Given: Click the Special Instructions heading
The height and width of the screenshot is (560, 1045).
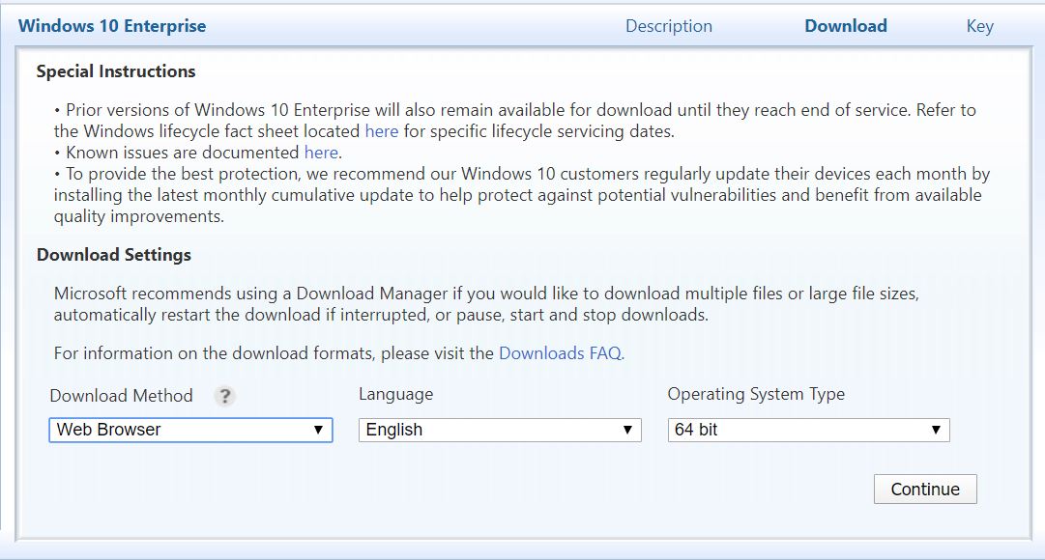Looking at the screenshot, I should point(116,71).
